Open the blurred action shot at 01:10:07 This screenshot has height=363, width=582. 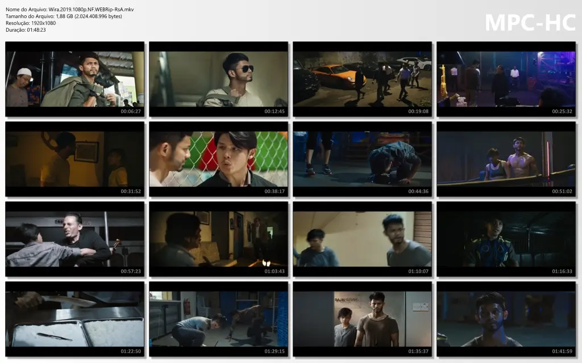[x=361, y=238]
